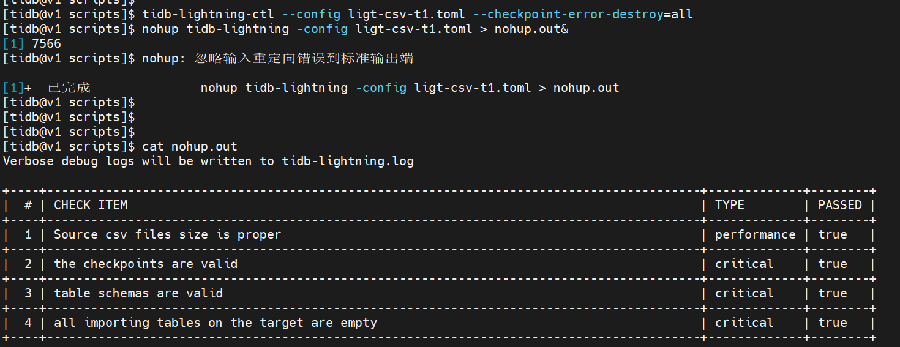Click the "cat nohup.out" command

pos(189,147)
